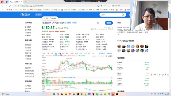The height and width of the screenshot is (96, 171).
Task: Select the 五日 chart tab
Action: pyautogui.click(x=48, y=53)
